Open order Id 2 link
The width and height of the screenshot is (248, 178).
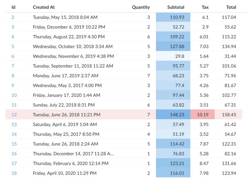pos(13,17)
